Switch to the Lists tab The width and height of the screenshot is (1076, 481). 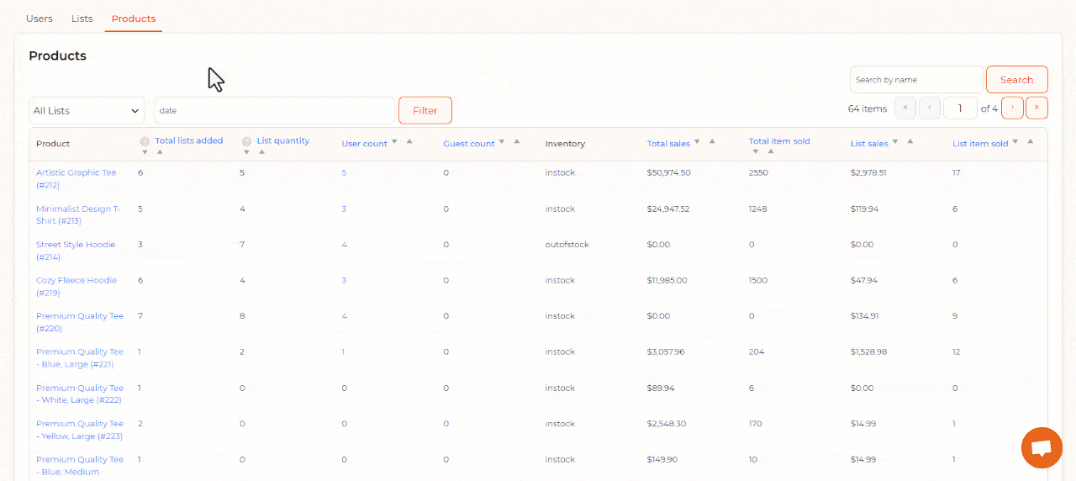point(82,18)
